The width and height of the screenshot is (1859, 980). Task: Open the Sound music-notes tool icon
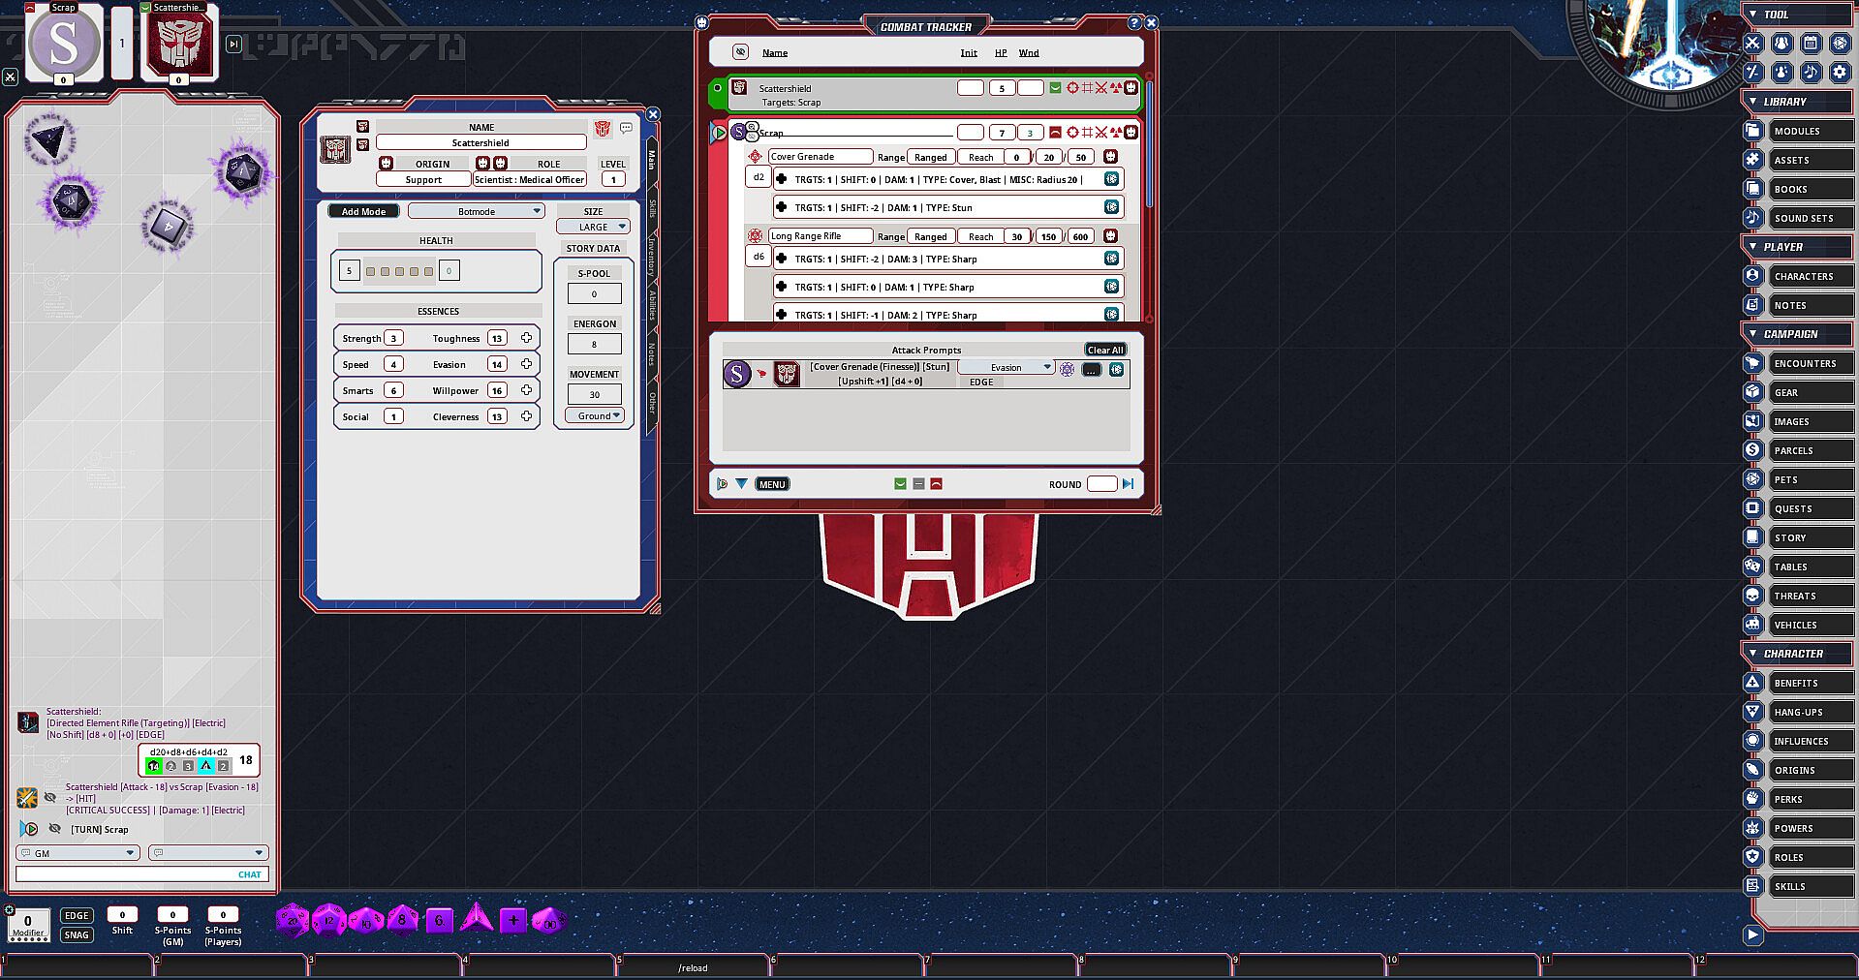click(x=1811, y=72)
